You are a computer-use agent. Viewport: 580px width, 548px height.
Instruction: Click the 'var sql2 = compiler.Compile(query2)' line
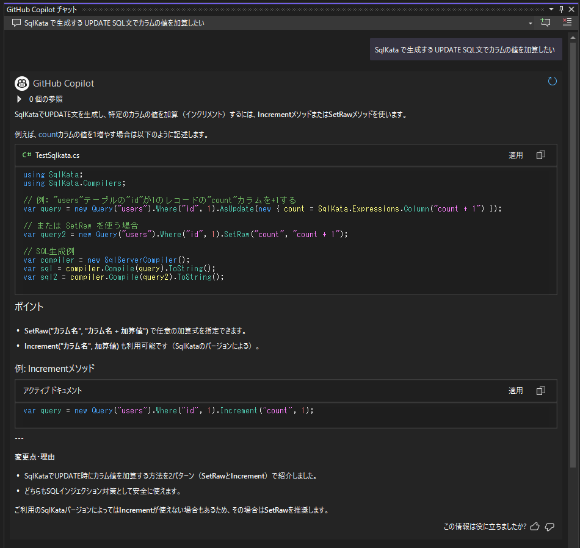tap(123, 277)
